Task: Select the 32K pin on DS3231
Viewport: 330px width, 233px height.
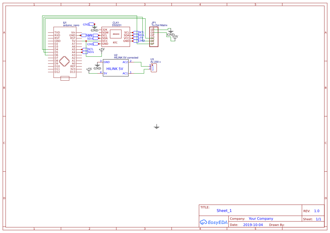Action: [105, 30]
